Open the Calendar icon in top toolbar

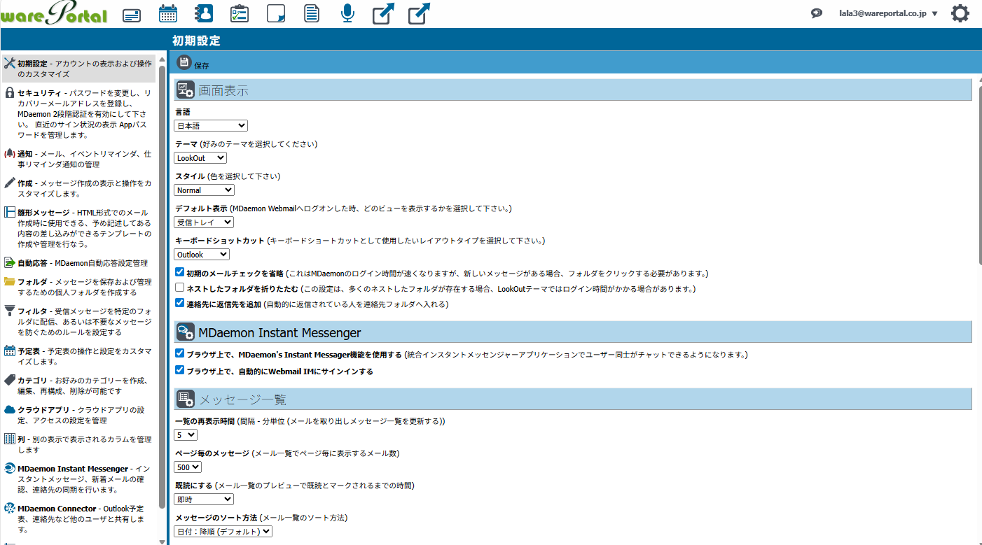tap(168, 14)
